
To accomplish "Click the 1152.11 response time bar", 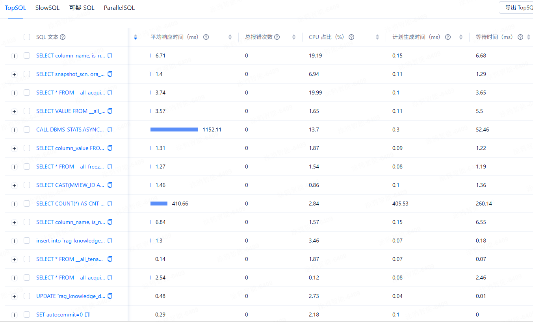I will [x=174, y=130].
